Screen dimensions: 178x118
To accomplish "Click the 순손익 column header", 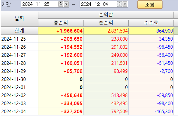I will click(x=106, y=23).
